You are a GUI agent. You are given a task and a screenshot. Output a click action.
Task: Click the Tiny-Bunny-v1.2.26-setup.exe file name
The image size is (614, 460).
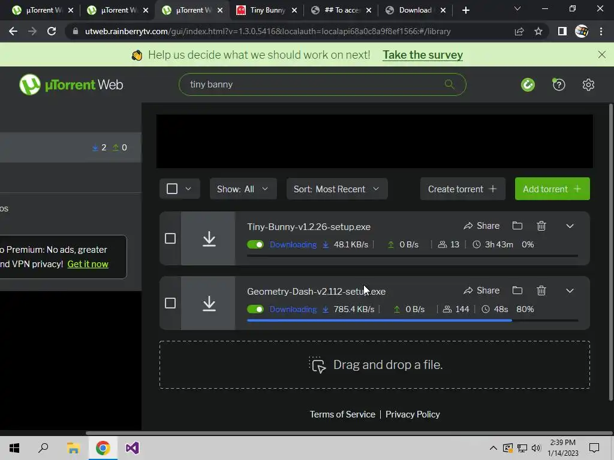[309, 227]
